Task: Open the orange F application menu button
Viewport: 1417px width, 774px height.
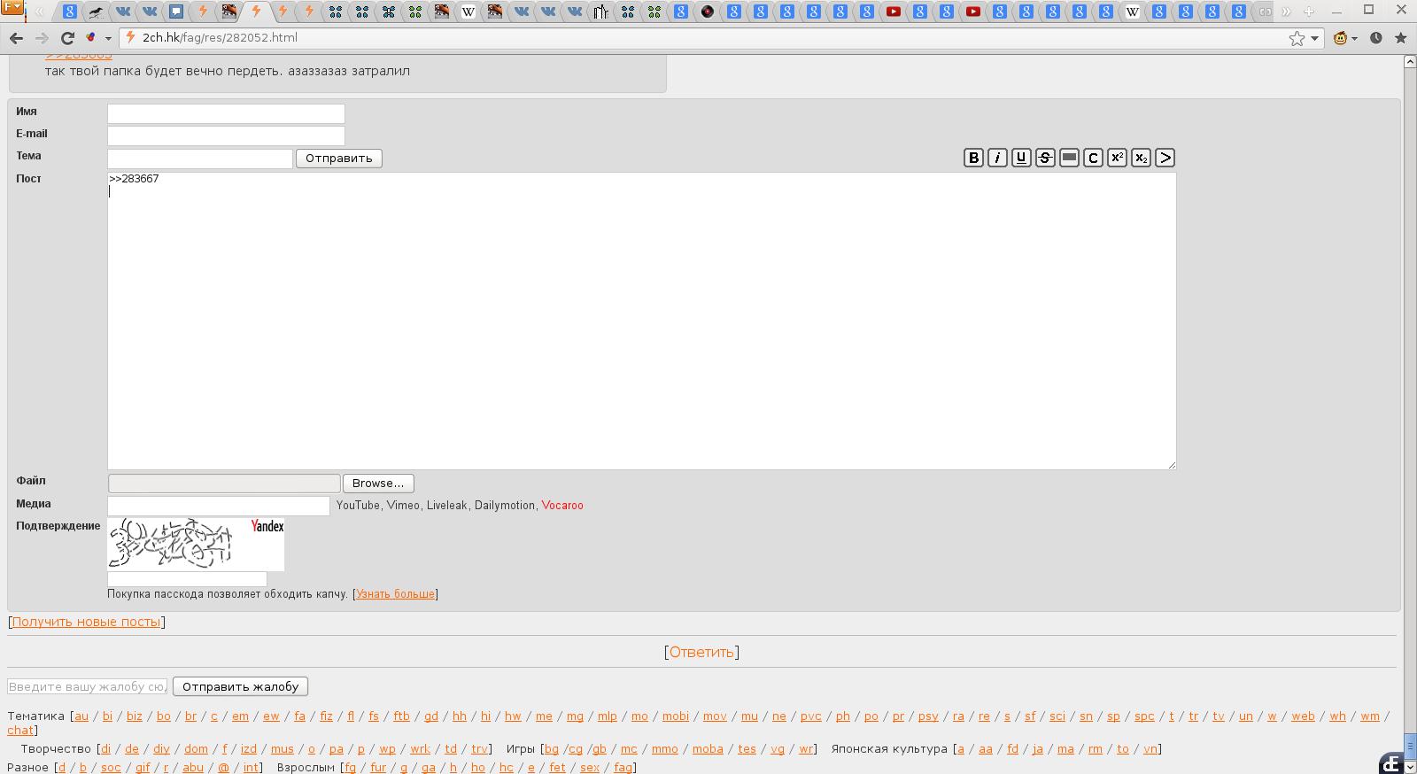Action: tap(12, 9)
